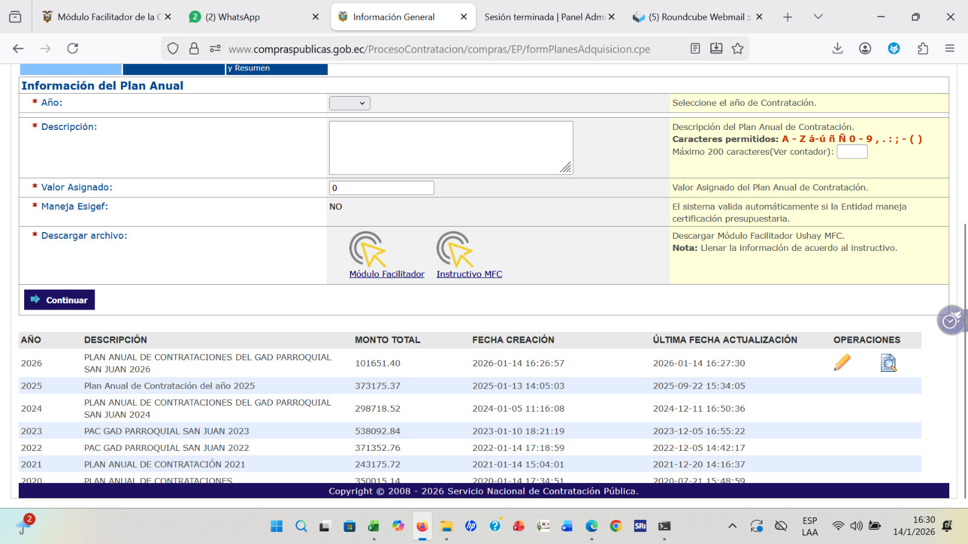
Task: Open the Windows Start menu
Action: pos(276,526)
